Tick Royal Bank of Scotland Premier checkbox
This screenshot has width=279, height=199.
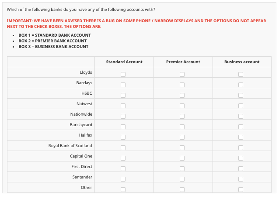coord(182,148)
